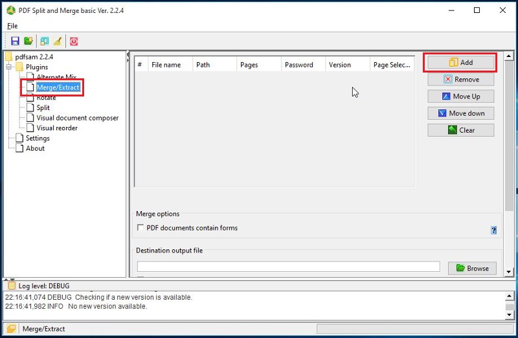This screenshot has height=338, width=518.
Task: Open the Rotate plugin
Action: click(x=46, y=98)
